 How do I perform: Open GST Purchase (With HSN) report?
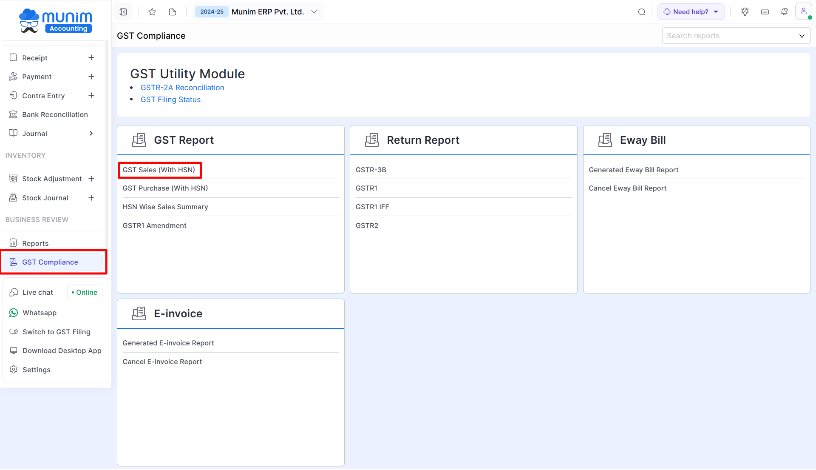click(165, 188)
